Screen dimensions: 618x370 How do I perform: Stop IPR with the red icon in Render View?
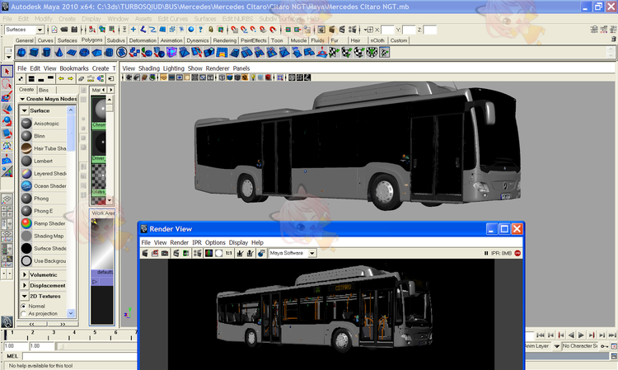[517, 253]
